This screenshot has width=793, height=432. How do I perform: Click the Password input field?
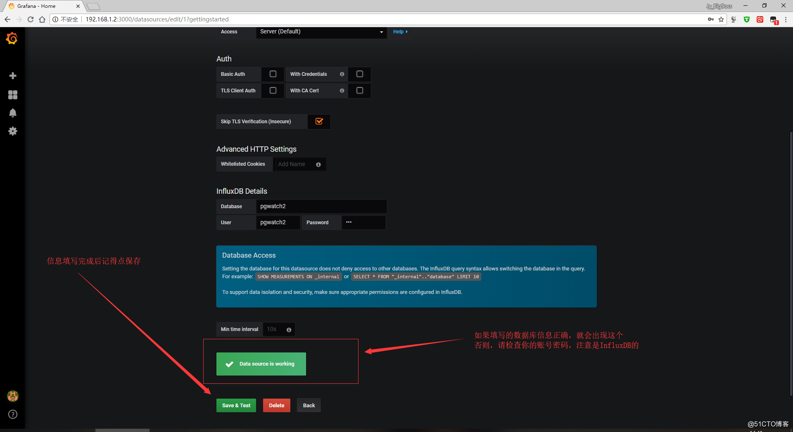[363, 223]
